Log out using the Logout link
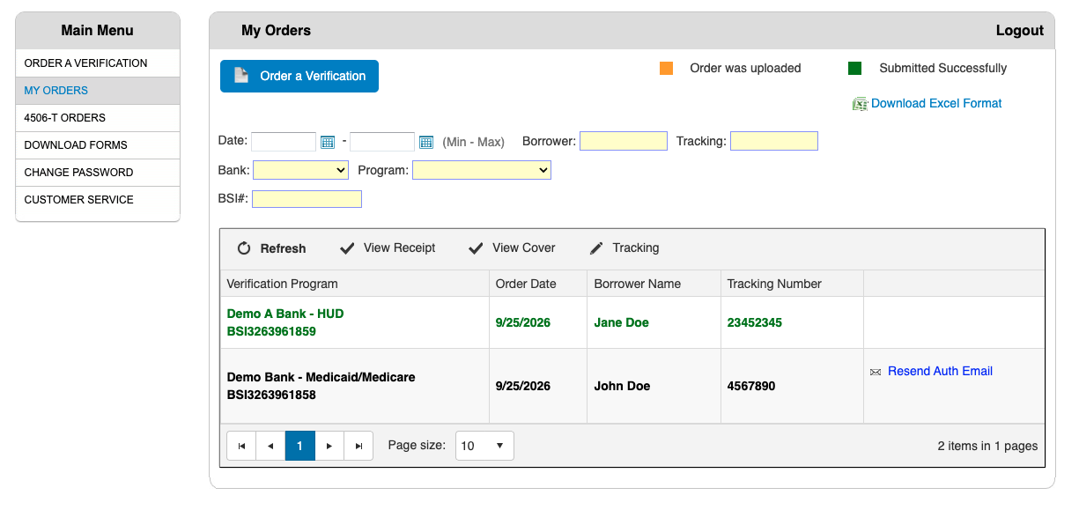 [x=1020, y=31]
